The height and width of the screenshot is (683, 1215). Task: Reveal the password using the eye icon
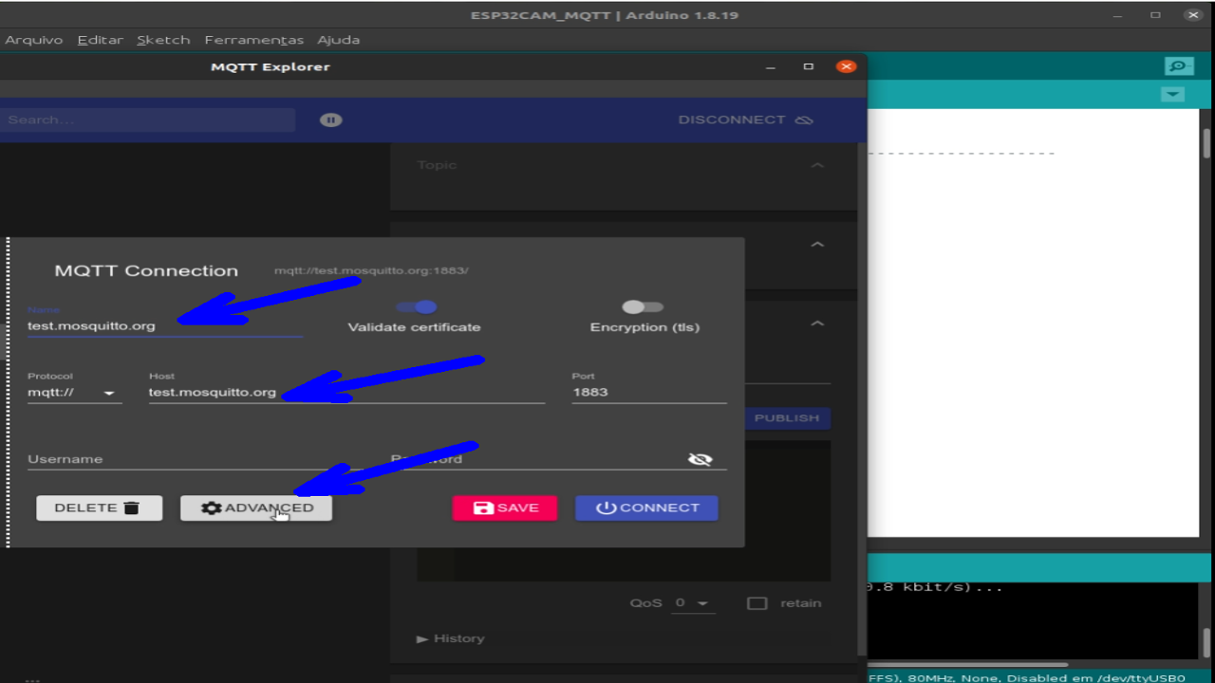coord(700,458)
